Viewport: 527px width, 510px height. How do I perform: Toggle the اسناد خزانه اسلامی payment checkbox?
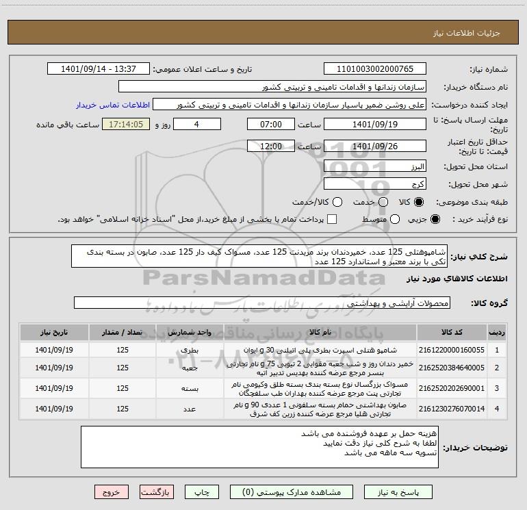tap(332, 219)
